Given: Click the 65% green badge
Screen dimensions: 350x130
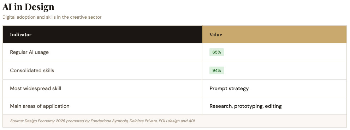Looking at the screenshot, I should tap(216, 52).
